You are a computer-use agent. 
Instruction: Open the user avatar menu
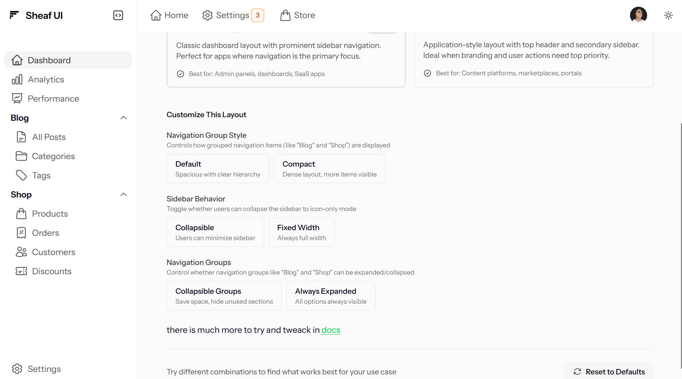coord(638,15)
